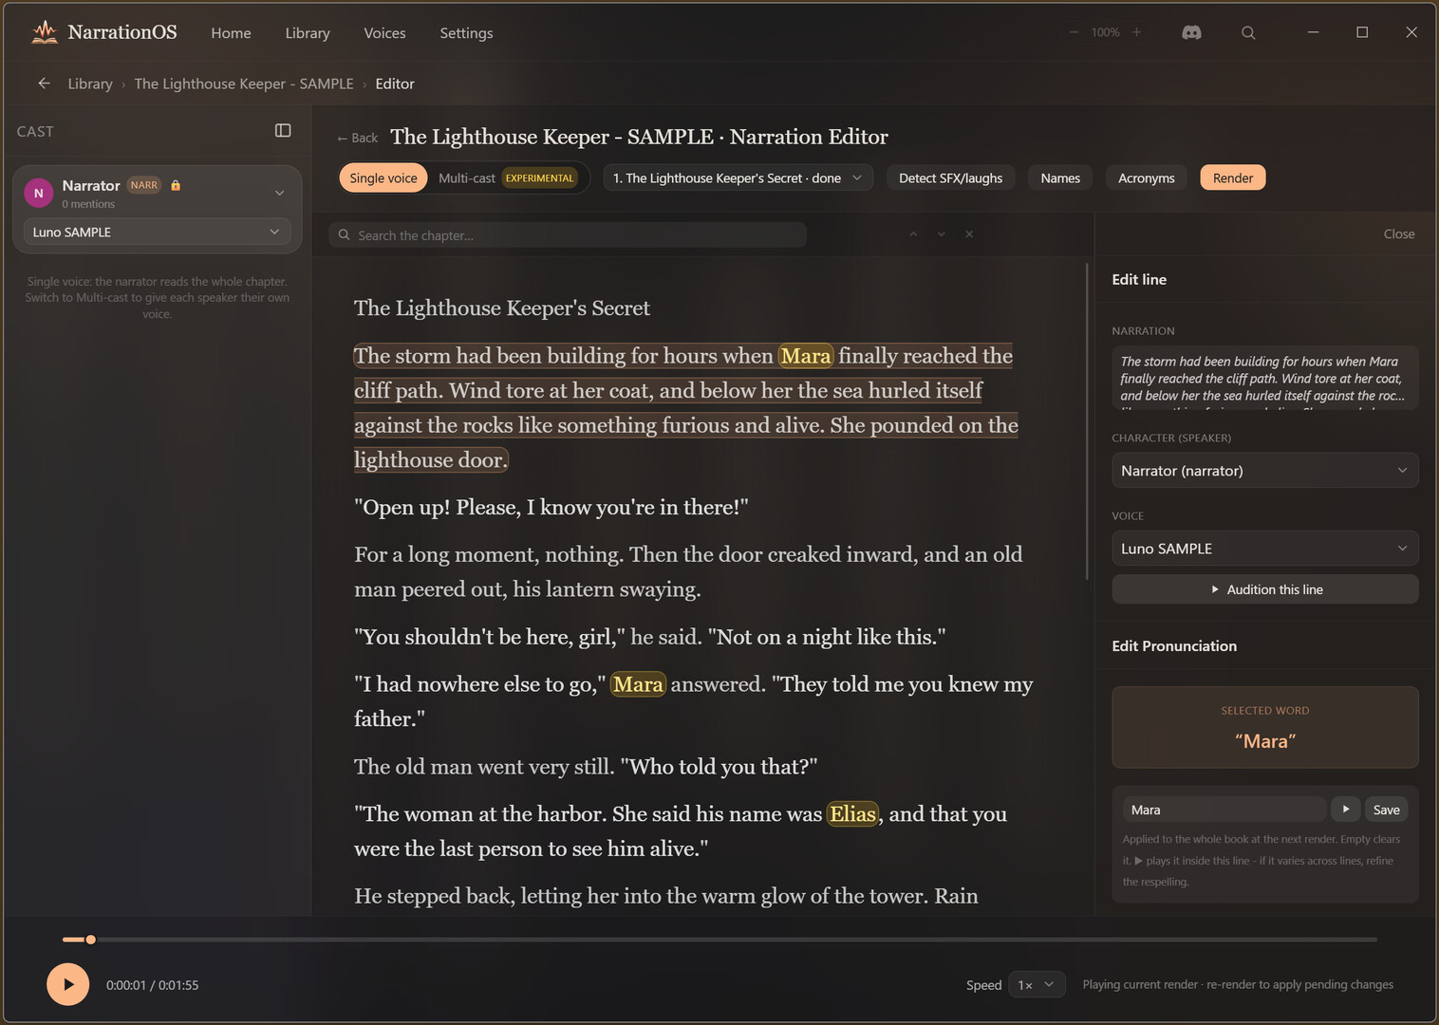Click the search magnifier icon in title bar
The image size is (1439, 1025).
tap(1248, 32)
